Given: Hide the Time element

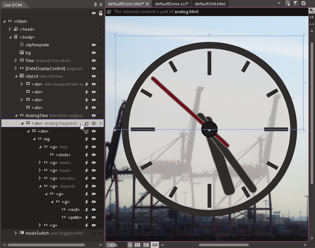Looking at the screenshot, I should (93, 61).
